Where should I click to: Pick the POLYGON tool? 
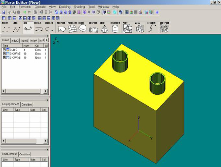(61, 28)
